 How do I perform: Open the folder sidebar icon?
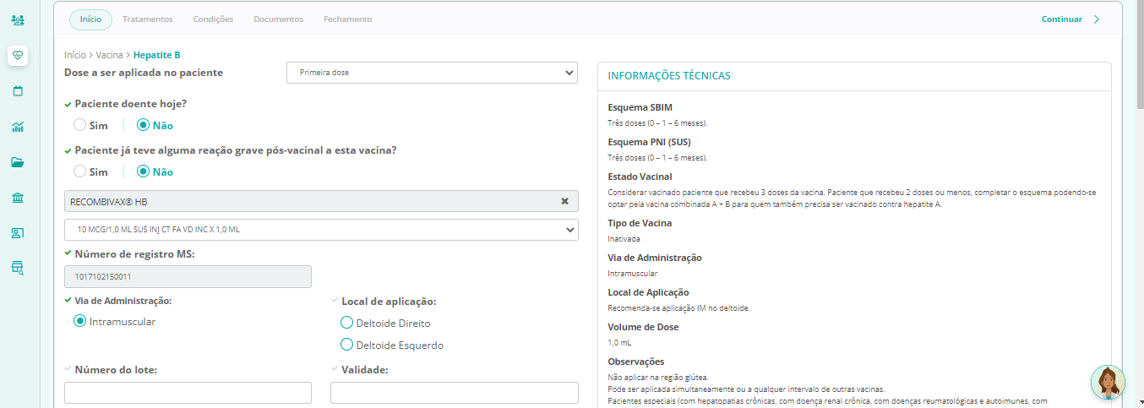(18, 162)
